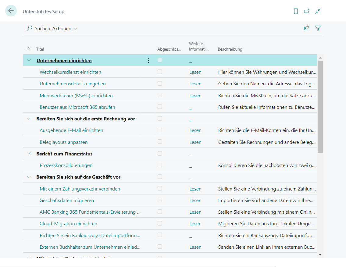Go back using the arrow button
The width and height of the screenshot is (346, 267).
11,11
